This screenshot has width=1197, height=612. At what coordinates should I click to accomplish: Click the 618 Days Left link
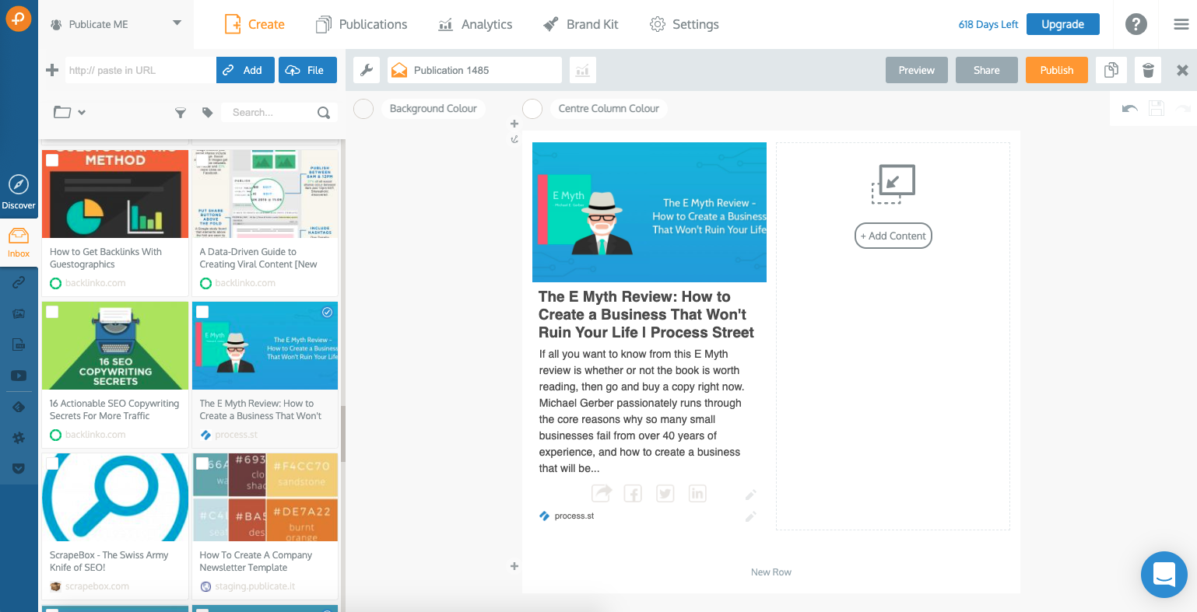(x=988, y=24)
